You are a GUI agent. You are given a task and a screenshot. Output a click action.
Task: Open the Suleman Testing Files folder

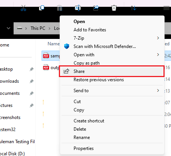(x=17, y=142)
